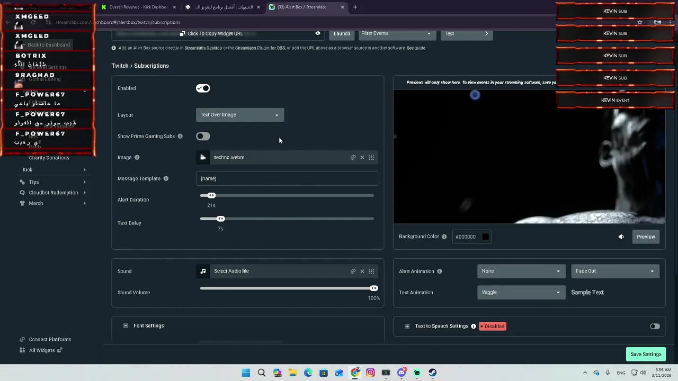678x381 pixels.
Task: Click the info icon beside the Image label
Action: [137, 157]
